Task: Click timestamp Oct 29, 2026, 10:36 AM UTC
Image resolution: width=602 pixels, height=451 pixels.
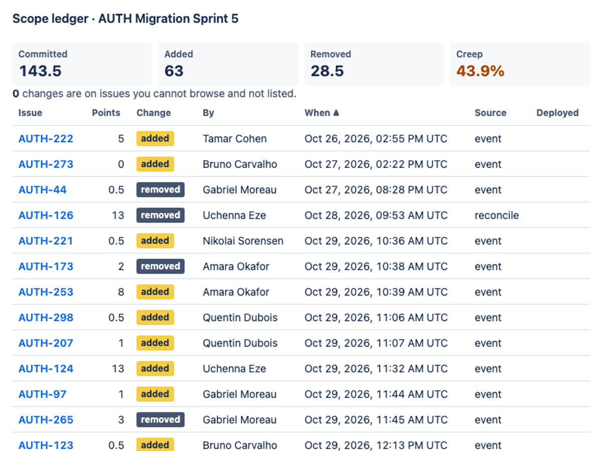Action: (x=376, y=241)
